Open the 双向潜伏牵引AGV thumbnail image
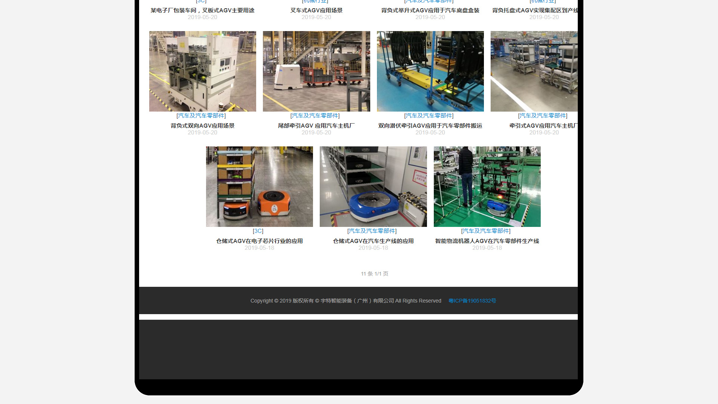The width and height of the screenshot is (718, 404). tap(430, 71)
